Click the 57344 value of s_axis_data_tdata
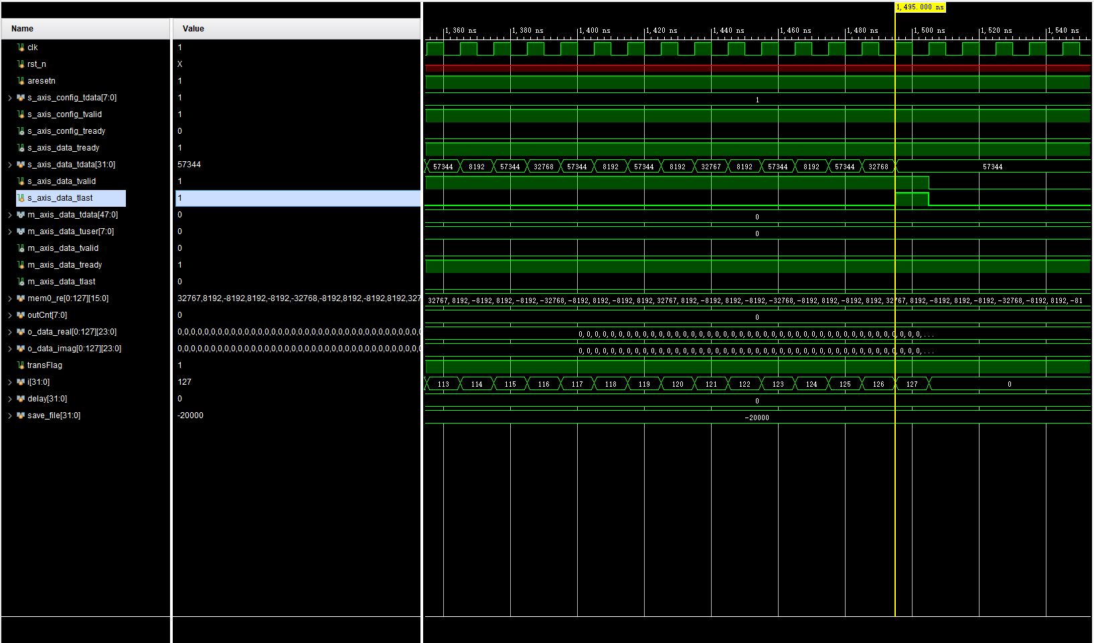 (x=189, y=165)
